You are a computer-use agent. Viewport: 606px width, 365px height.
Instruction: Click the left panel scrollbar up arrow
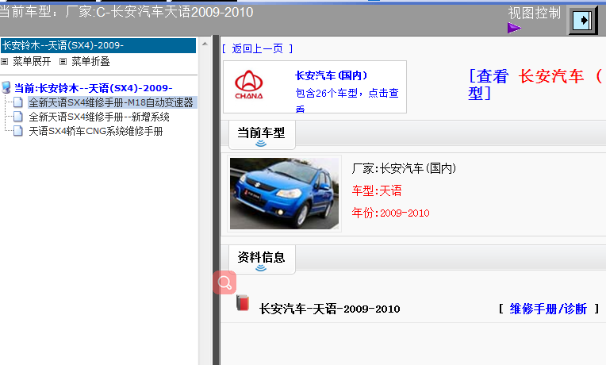click(x=205, y=44)
